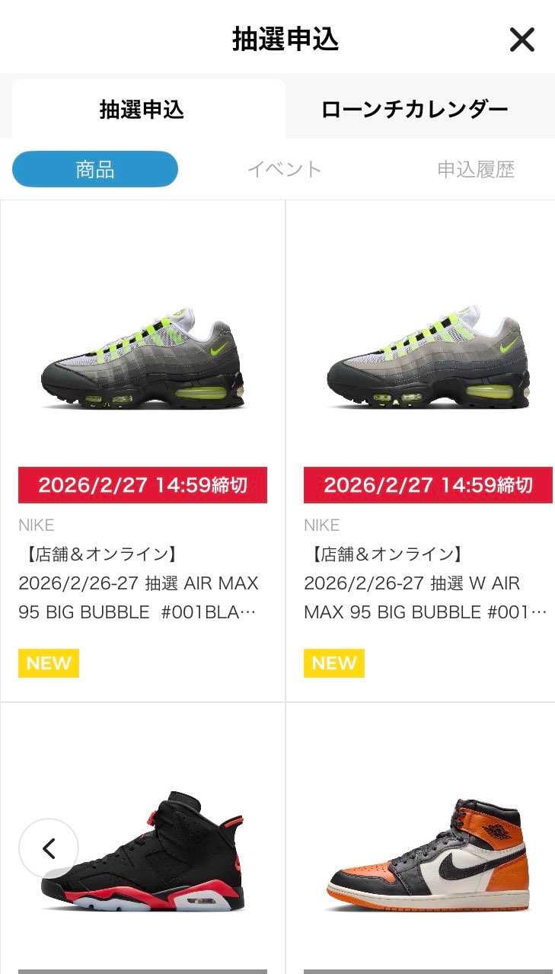This screenshot has height=974, width=555.
Task: Switch to the ローンチカレンダー tab
Action: pyautogui.click(x=415, y=110)
